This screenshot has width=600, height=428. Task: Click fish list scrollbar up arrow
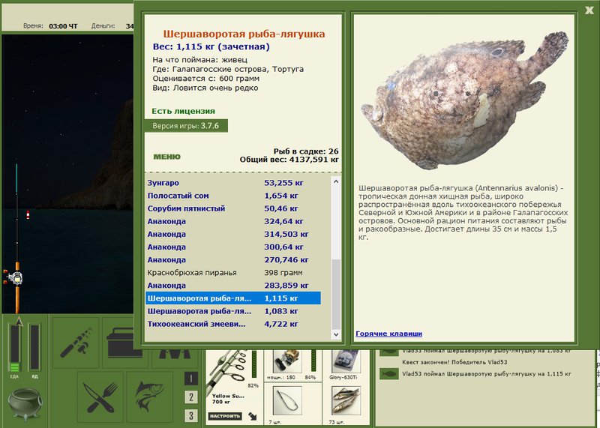(x=336, y=181)
